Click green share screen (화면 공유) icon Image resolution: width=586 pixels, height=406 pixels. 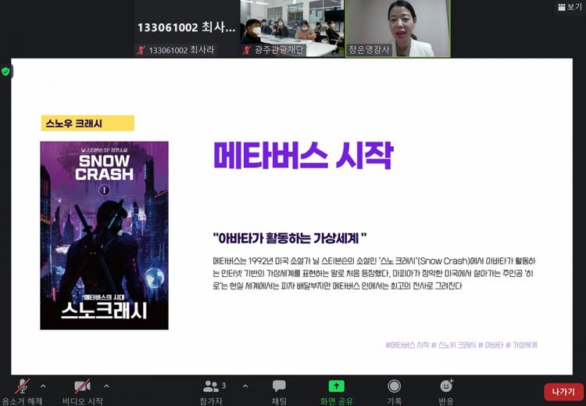coord(336,386)
